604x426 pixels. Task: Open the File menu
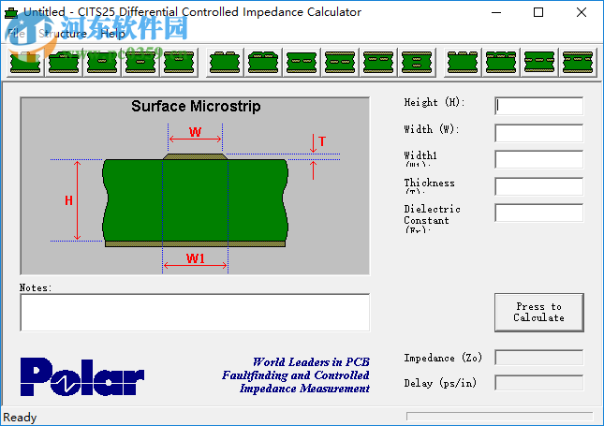(16, 34)
